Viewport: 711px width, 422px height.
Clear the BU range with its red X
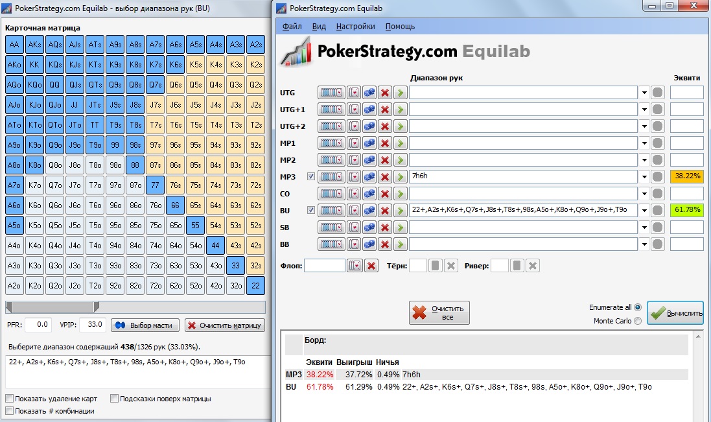coord(385,210)
